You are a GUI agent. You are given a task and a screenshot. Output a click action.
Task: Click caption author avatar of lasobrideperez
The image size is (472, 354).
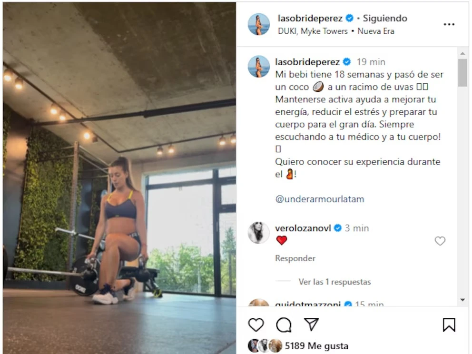tap(258, 67)
